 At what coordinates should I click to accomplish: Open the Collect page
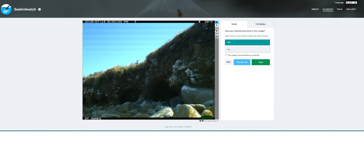(x=351, y=9)
